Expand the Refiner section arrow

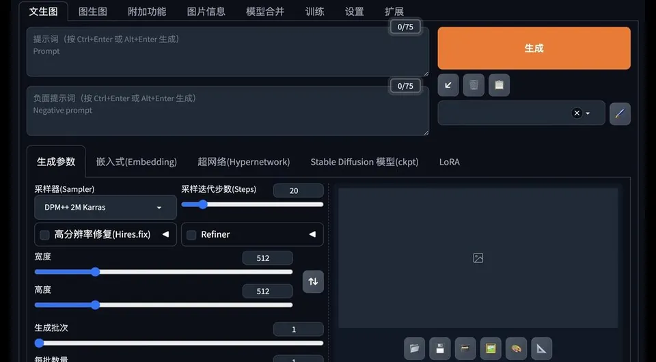point(312,234)
